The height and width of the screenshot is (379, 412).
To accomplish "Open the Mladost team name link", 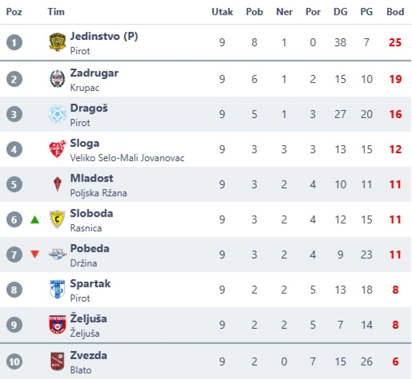I will tap(92, 178).
